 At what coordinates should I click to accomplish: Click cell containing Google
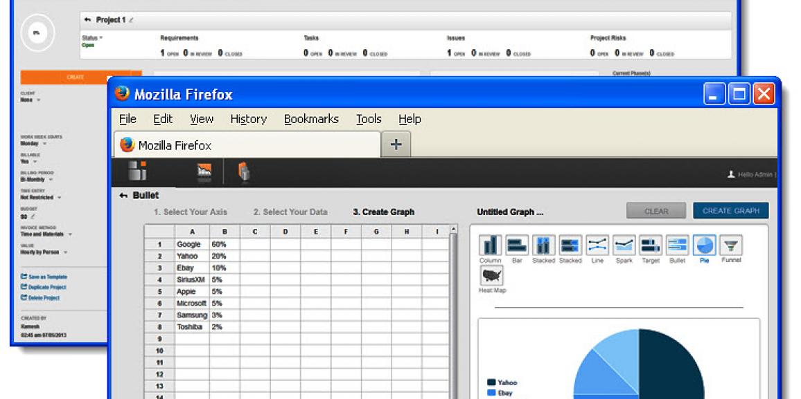191,245
